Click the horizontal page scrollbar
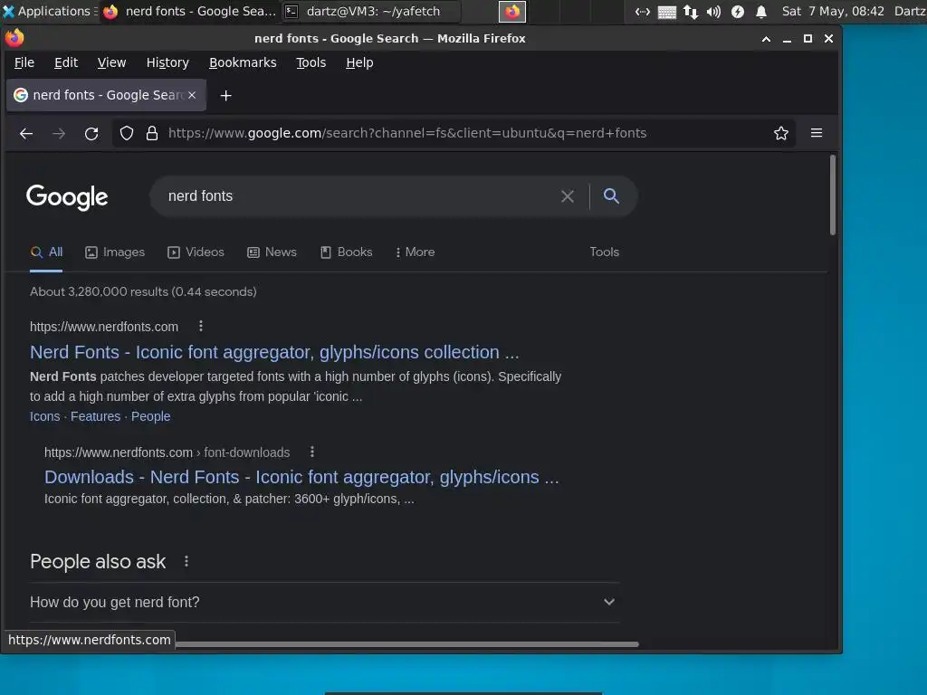 (x=406, y=644)
